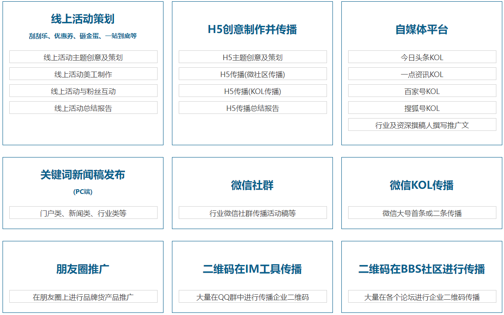Click 微信大号首条或二条传播 entry
This screenshot has height=315, width=504.
[x=422, y=213]
